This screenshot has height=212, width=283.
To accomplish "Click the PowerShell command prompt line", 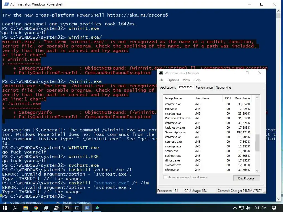I will [37, 196].
